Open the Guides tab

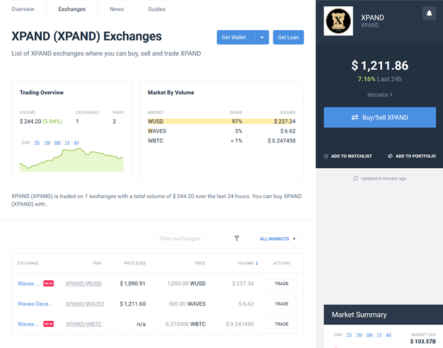[156, 9]
